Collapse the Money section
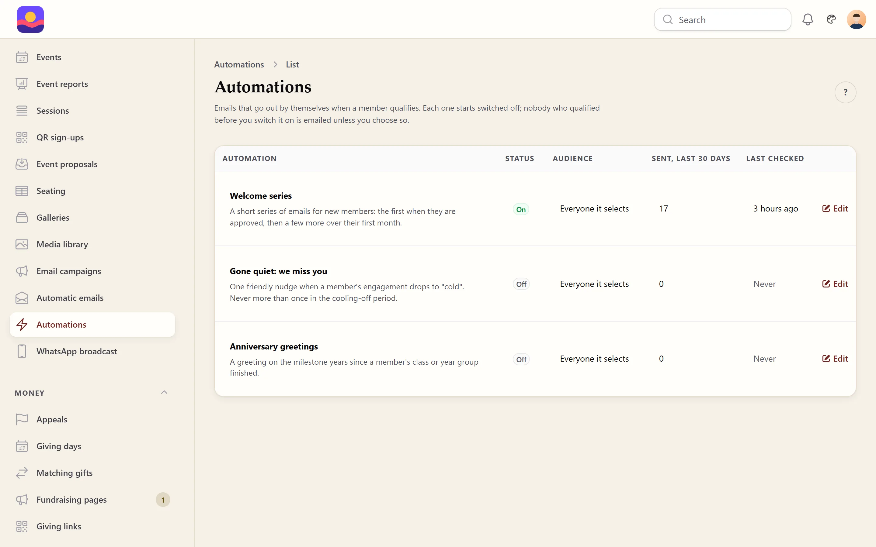 pyautogui.click(x=164, y=393)
